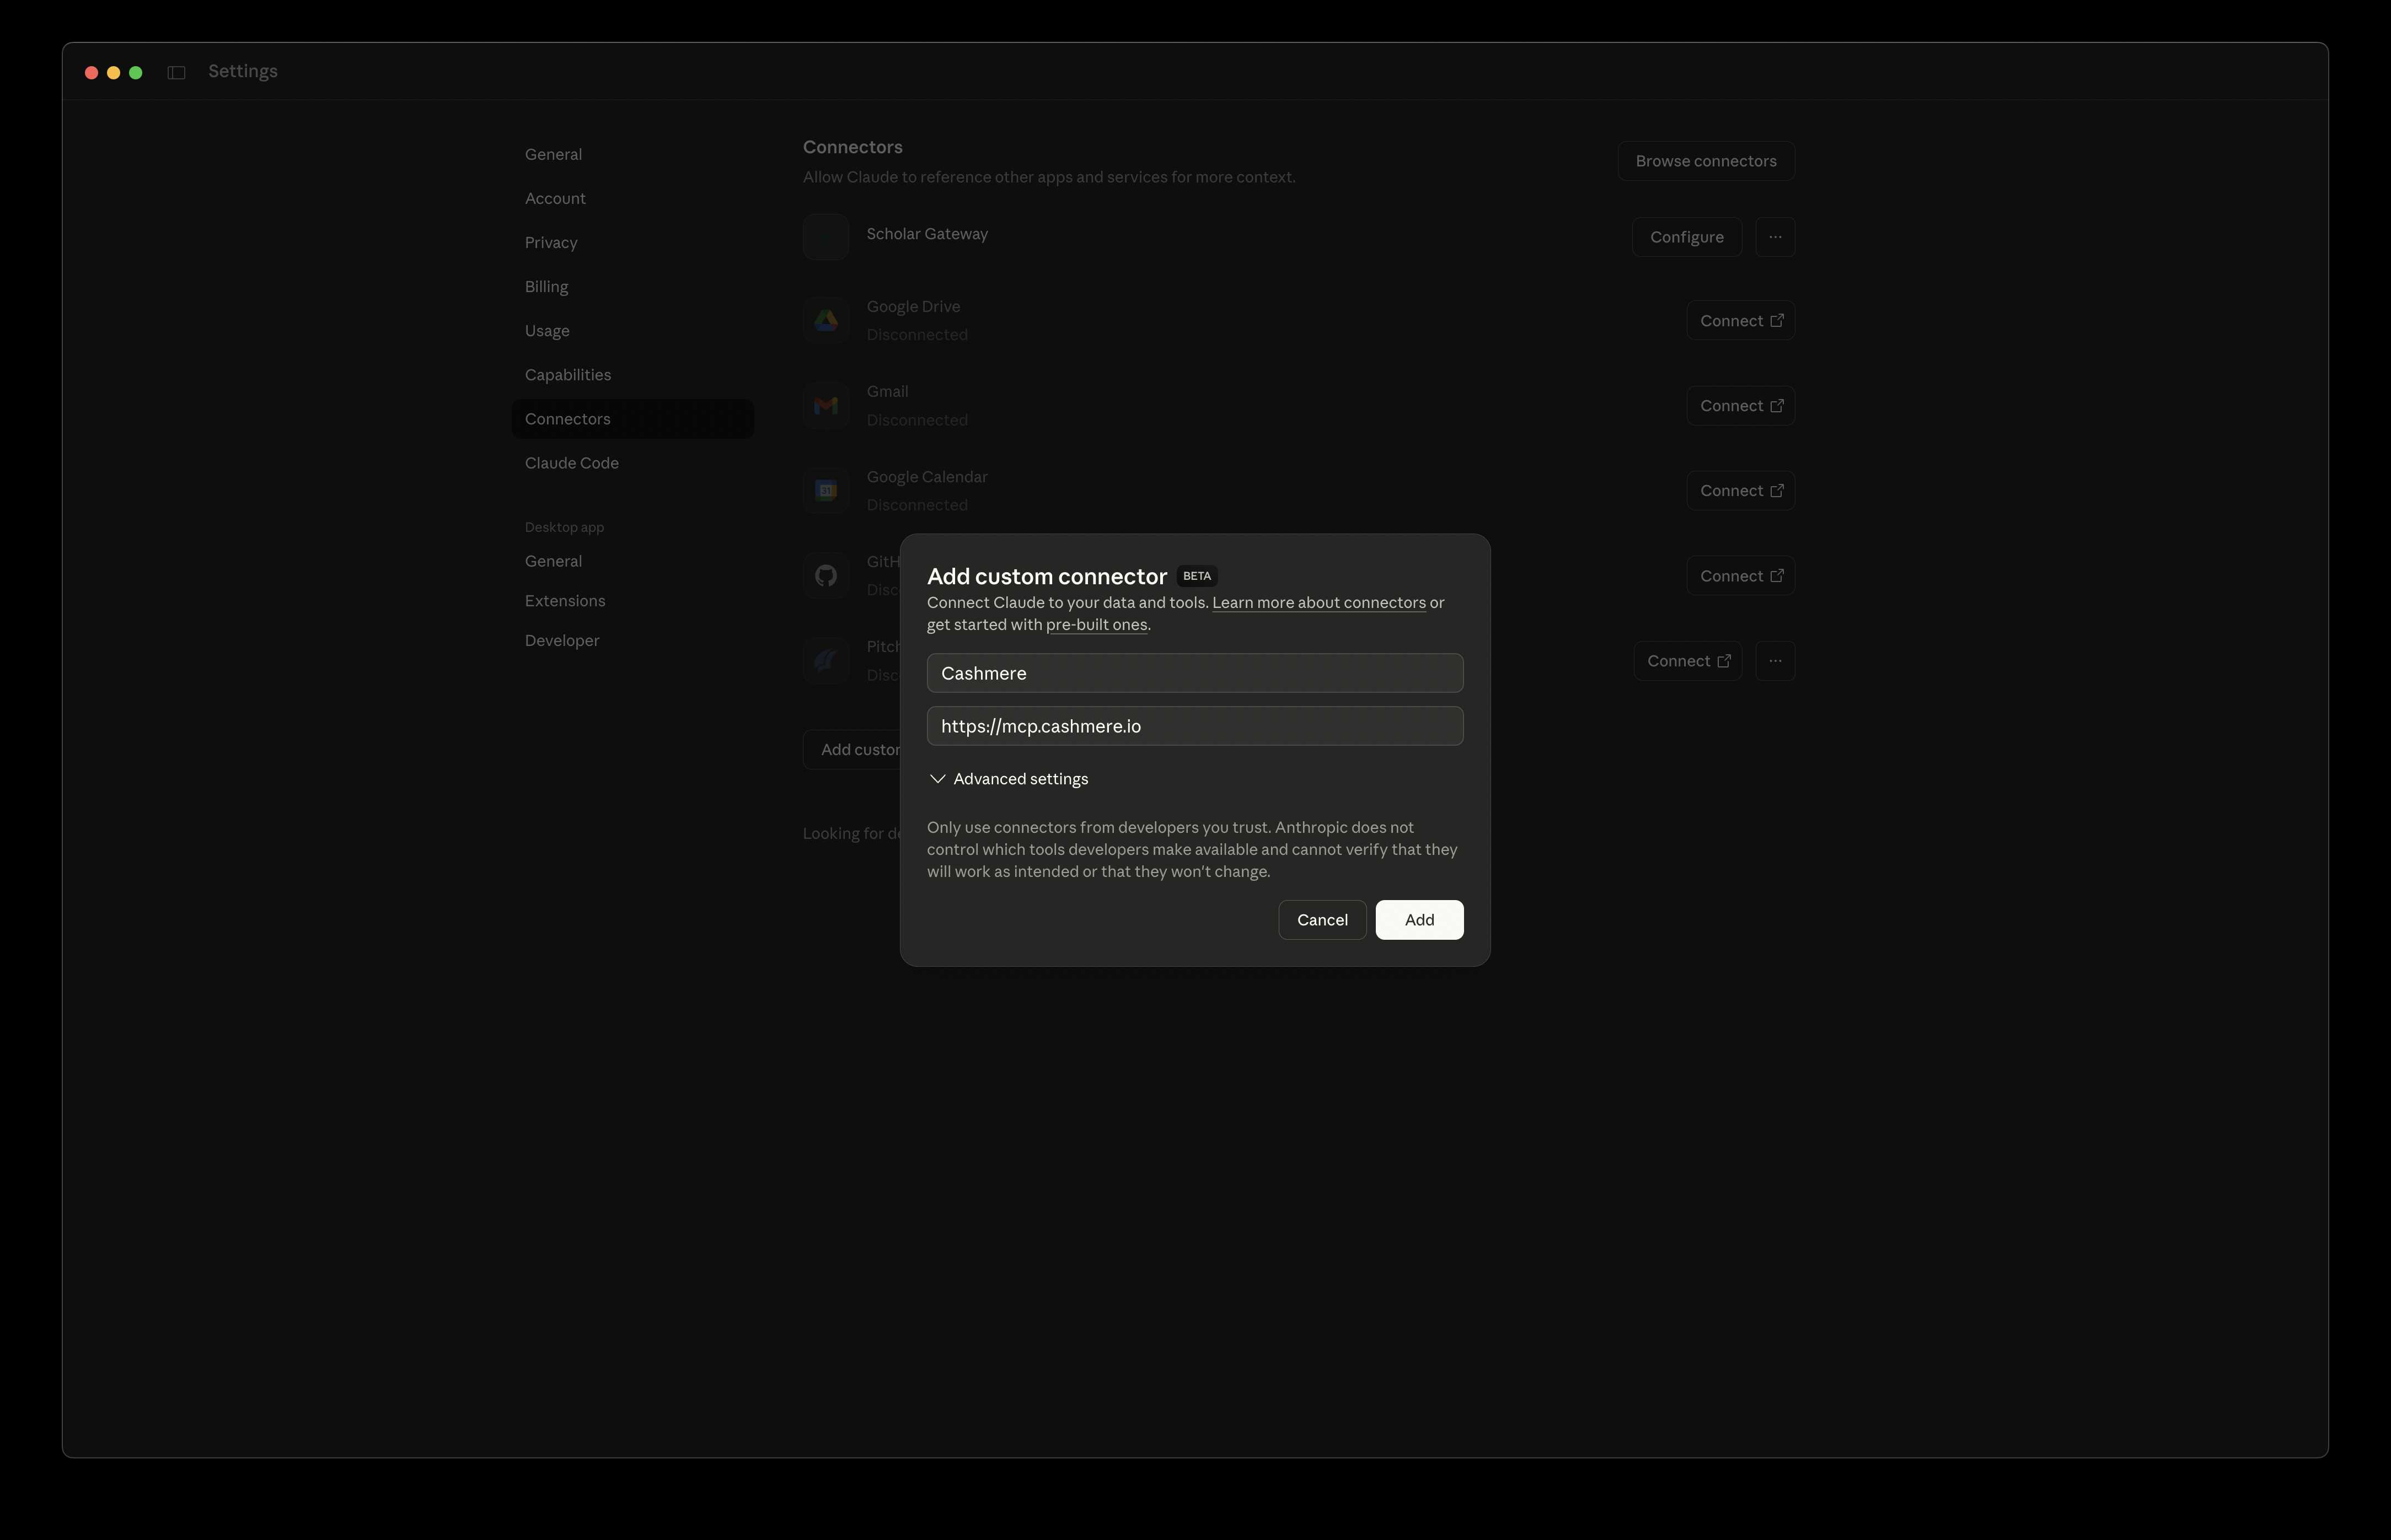Open the General settings section

(x=553, y=154)
